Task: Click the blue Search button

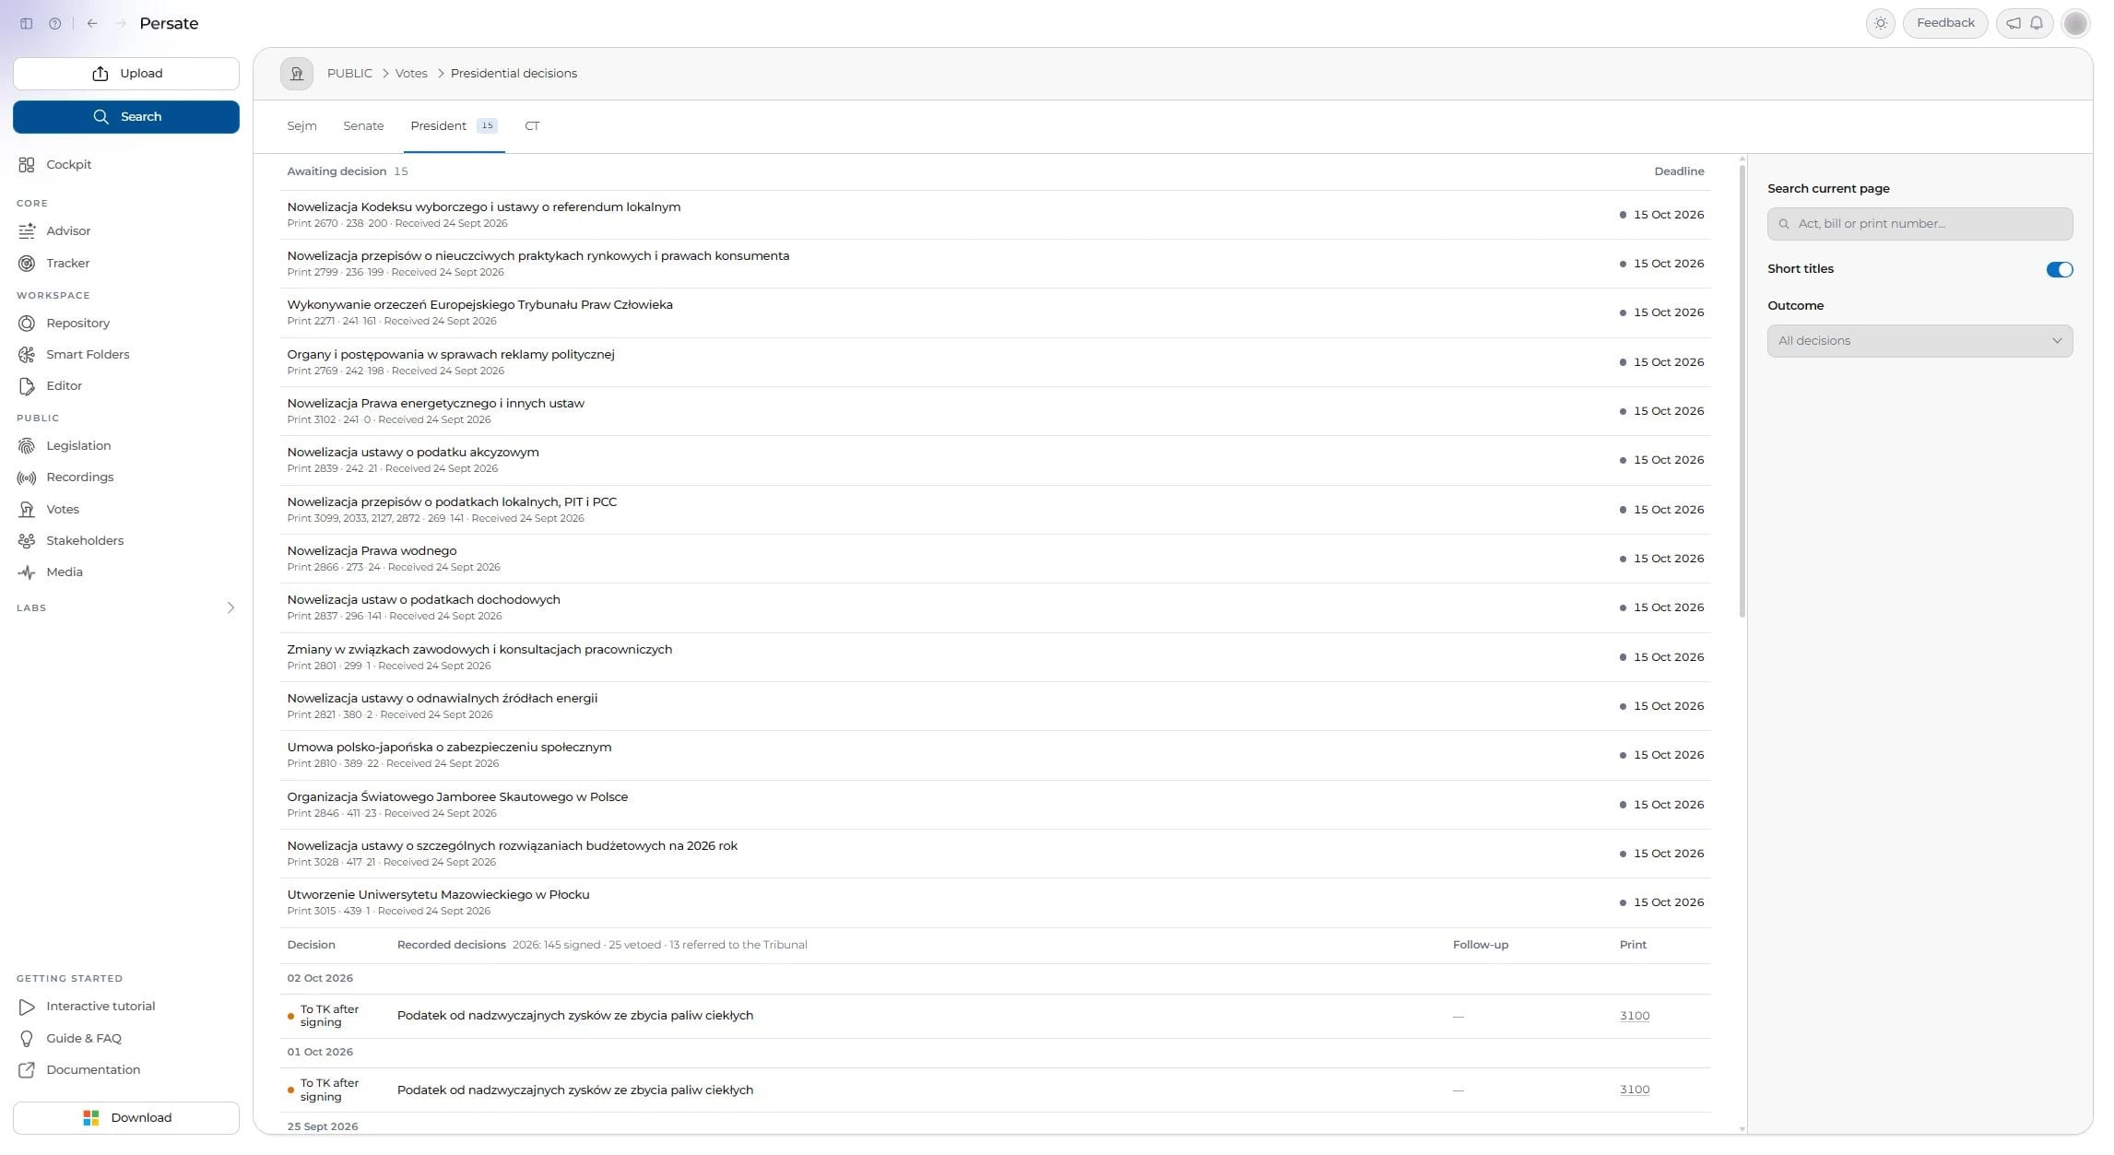Action: [x=126, y=117]
